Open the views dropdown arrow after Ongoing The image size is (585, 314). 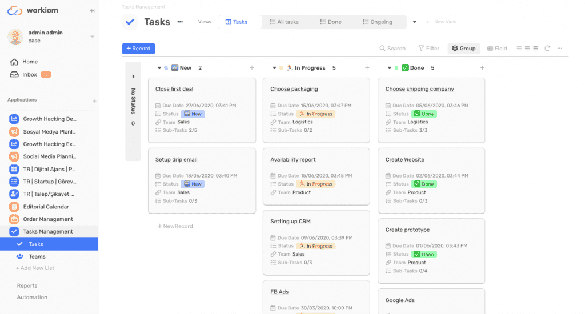(415, 22)
